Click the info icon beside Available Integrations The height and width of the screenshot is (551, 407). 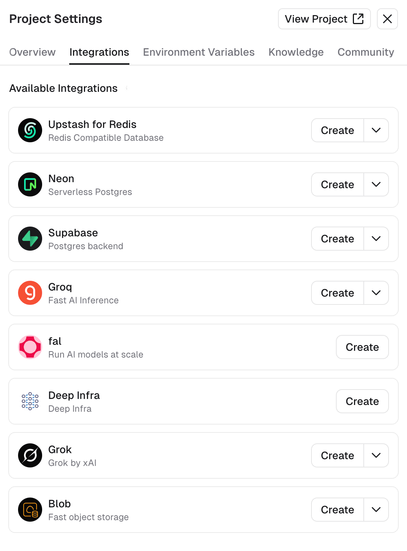tap(126, 89)
